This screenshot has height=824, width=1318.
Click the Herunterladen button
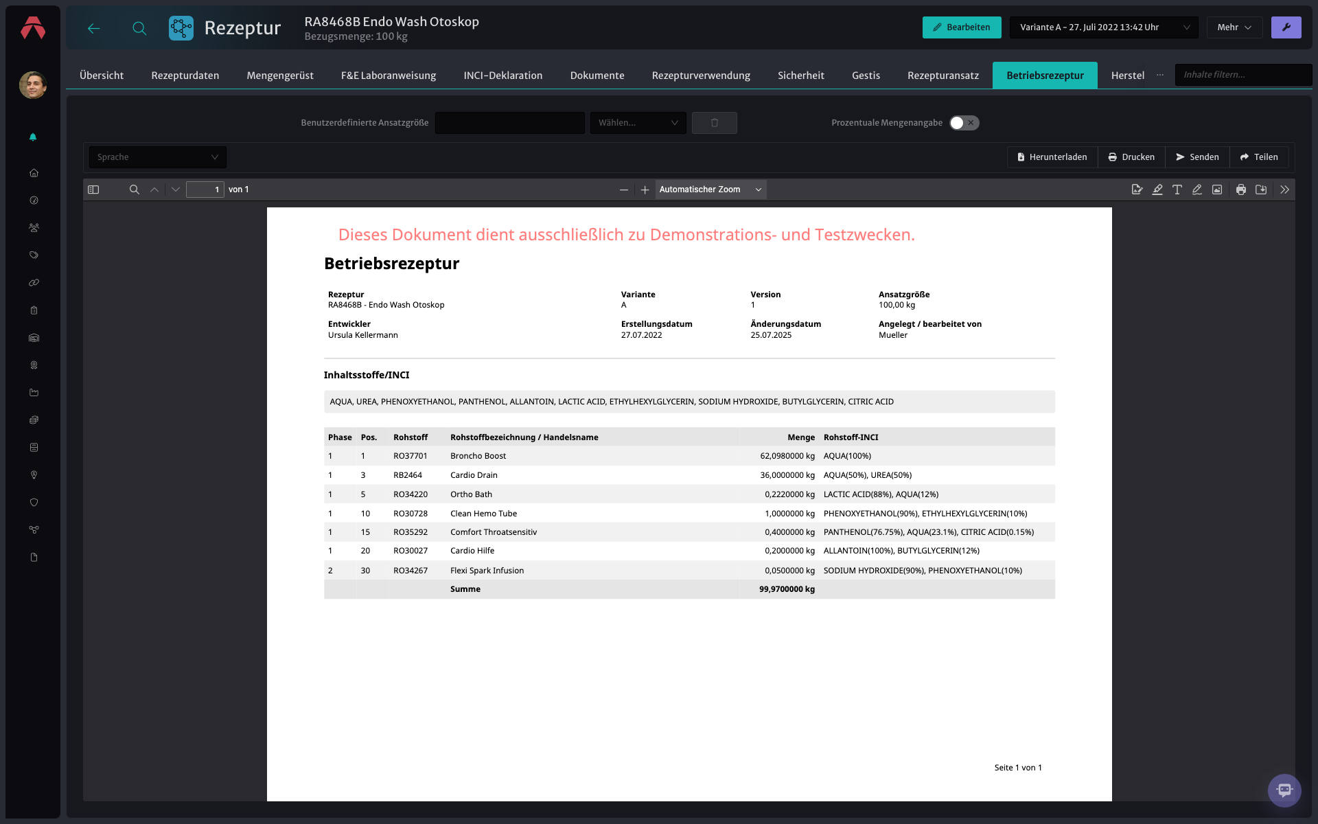(x=1052, y=157)
